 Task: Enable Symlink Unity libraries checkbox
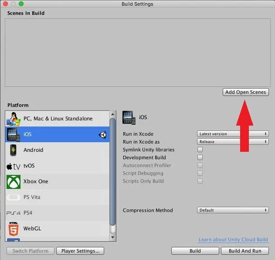pos(200,150)
